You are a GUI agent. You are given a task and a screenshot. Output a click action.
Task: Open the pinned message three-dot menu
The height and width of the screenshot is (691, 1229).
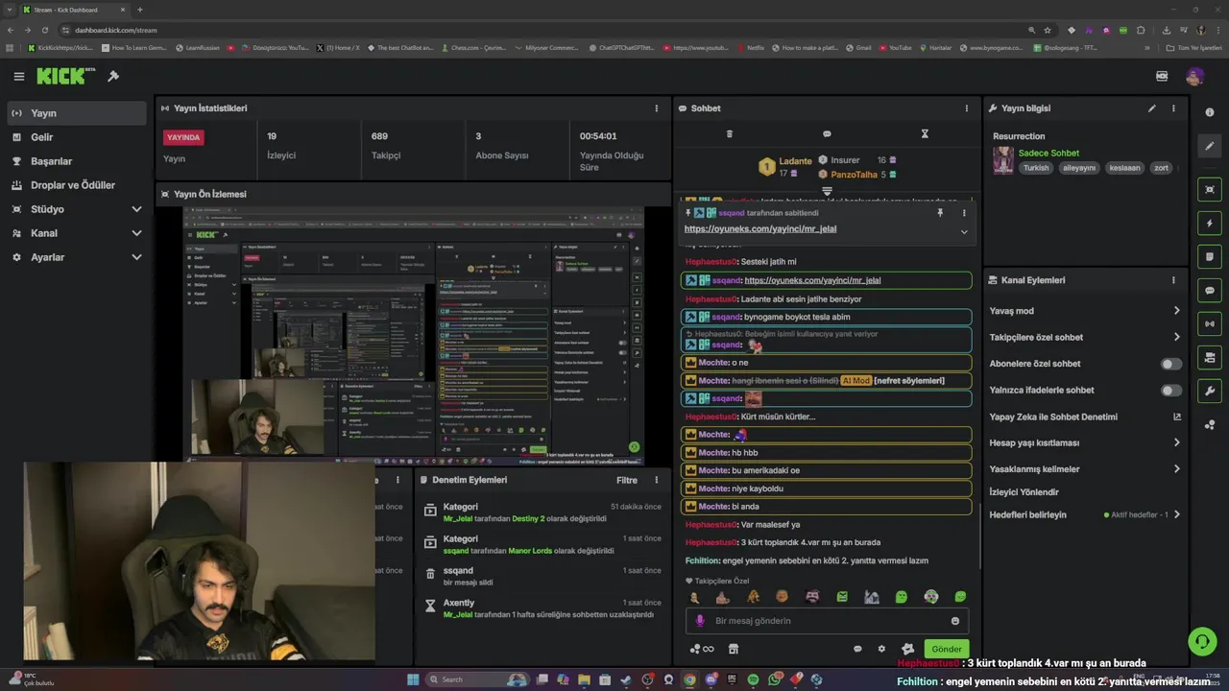tap(964, 213)
